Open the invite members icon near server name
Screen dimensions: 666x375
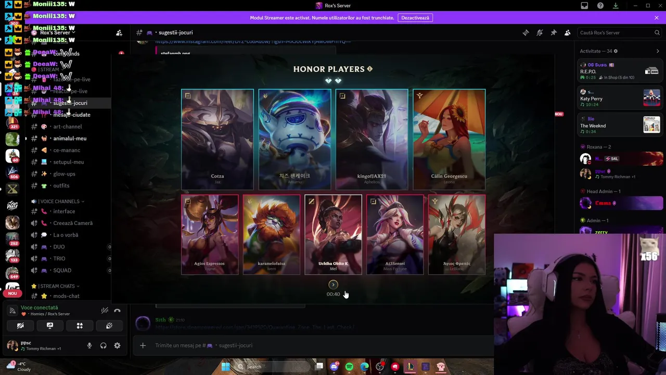(x=119, y=33)
